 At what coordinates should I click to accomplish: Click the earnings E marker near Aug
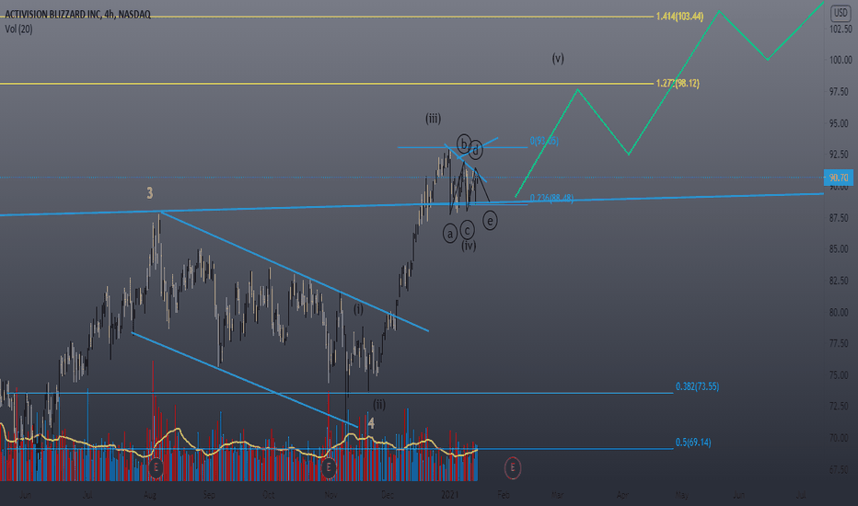[156, 467]
